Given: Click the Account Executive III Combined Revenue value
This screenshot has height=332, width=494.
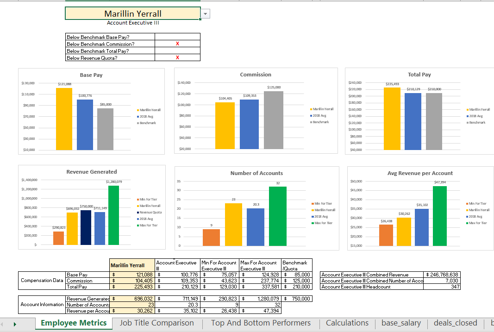Looking at the screenshot, I should coord(441,275).
